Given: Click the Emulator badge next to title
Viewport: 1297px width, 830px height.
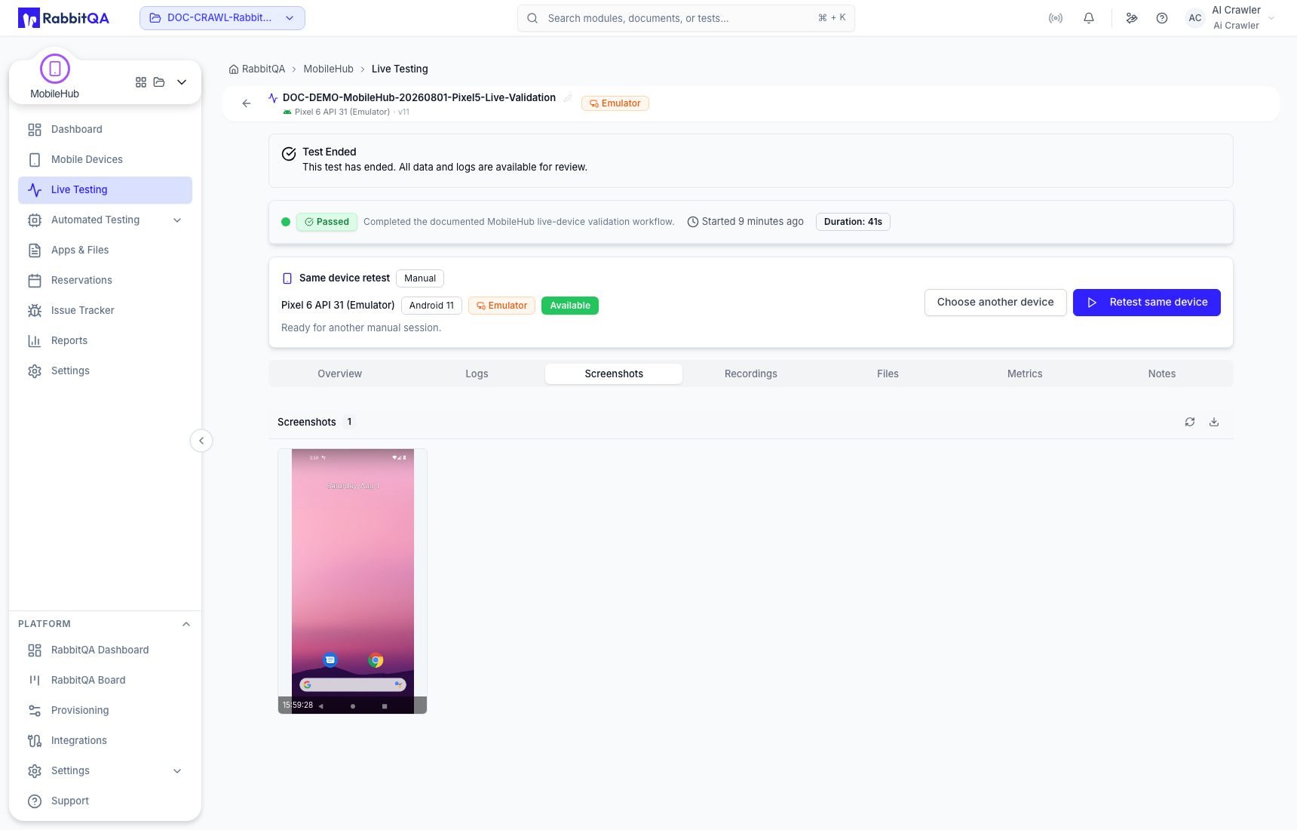Looking at the screenshot, I should 615,103.
